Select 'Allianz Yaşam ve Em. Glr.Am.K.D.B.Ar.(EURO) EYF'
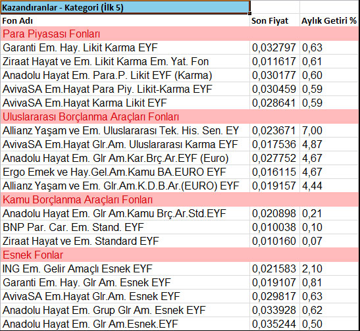 click(x=125, y=186)
